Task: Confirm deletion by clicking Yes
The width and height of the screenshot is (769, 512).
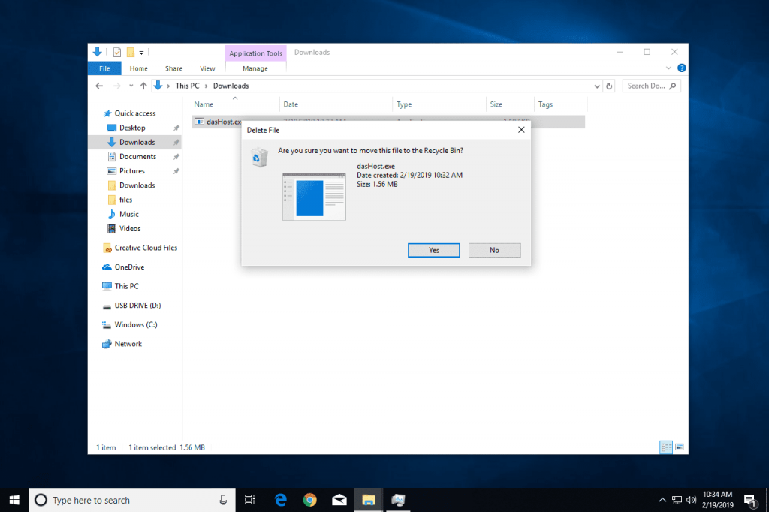Action: point(433,250)
